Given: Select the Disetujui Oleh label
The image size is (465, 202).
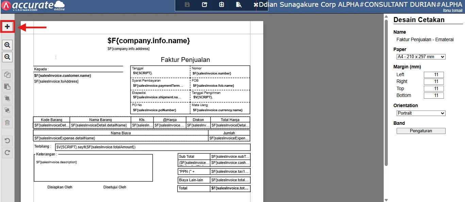Looking at the screenshot, I should (x=115, y=187).
